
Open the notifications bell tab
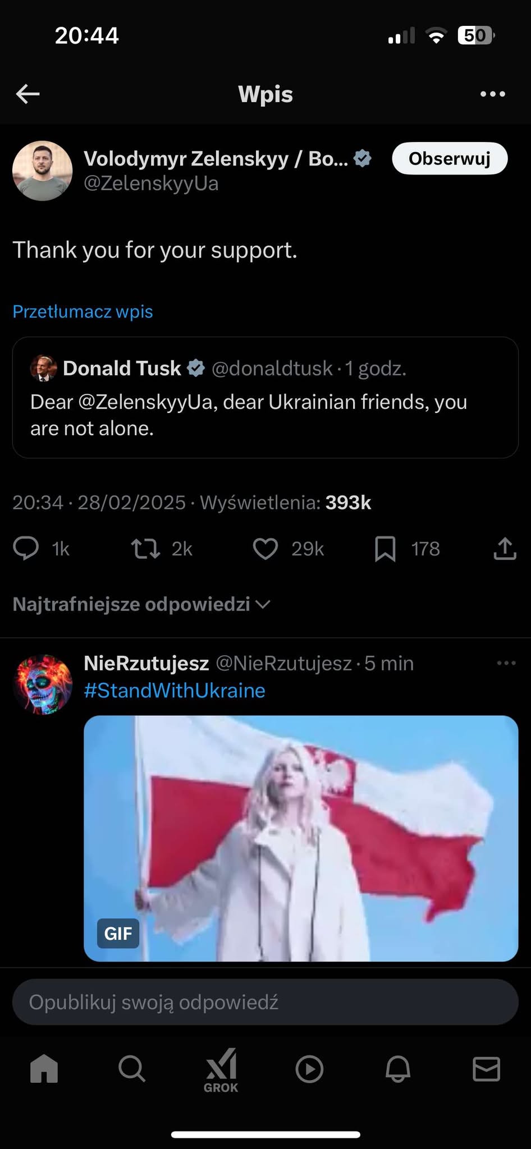coord(398,1069)
